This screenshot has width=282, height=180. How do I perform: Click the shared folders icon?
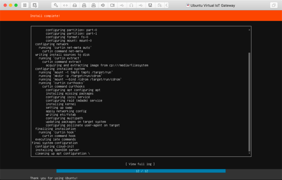coord(160,5)
